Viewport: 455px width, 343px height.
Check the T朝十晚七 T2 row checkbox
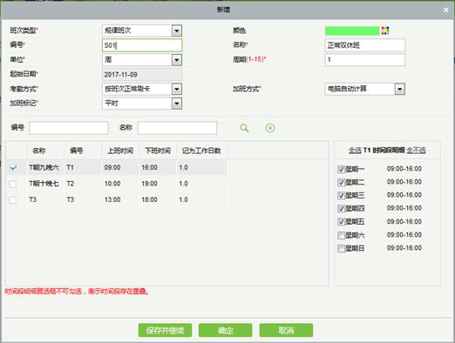click(x=13, y=184)
